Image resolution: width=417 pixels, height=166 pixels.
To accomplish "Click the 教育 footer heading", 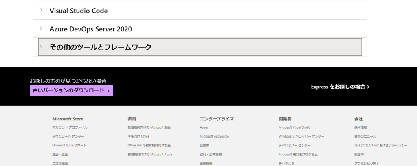I will [x=132, y=119].
